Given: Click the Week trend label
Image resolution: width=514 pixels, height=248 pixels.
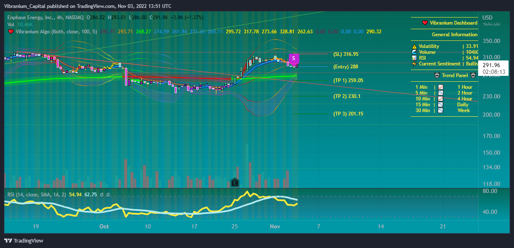Looking at the screenshot, I should (464, 110).
